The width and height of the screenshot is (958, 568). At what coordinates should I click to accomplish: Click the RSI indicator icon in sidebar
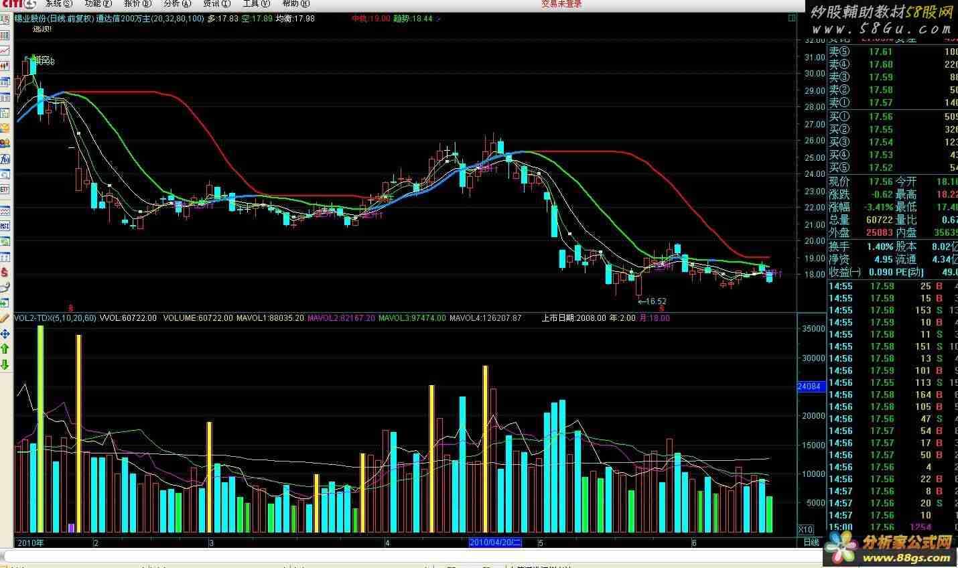click(5, 226)
